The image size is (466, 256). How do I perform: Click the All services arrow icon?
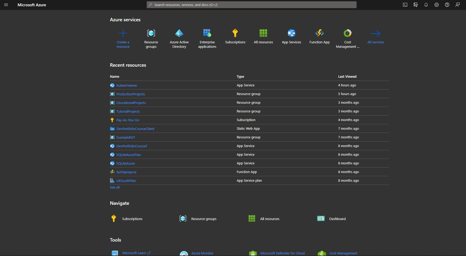pos(376,33)
